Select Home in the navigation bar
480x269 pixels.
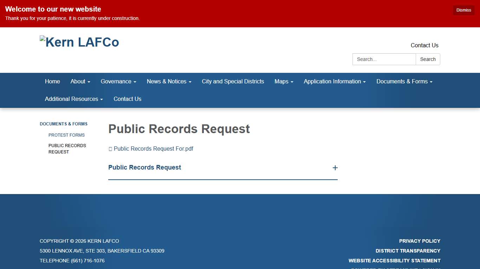(x=52, y=81)
